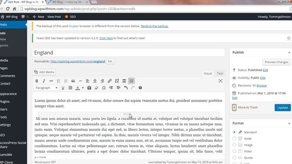Viewport: 292px width, 164px height.
Task: Open the yoast.com Click here link
Action: coord(106,38)
